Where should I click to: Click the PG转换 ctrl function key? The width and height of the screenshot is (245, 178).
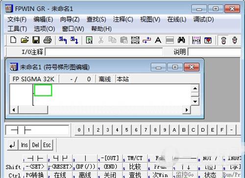pos(35,175)
